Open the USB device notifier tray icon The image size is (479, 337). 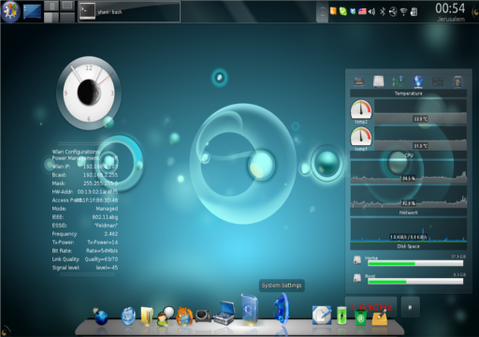tap(393, 12)
